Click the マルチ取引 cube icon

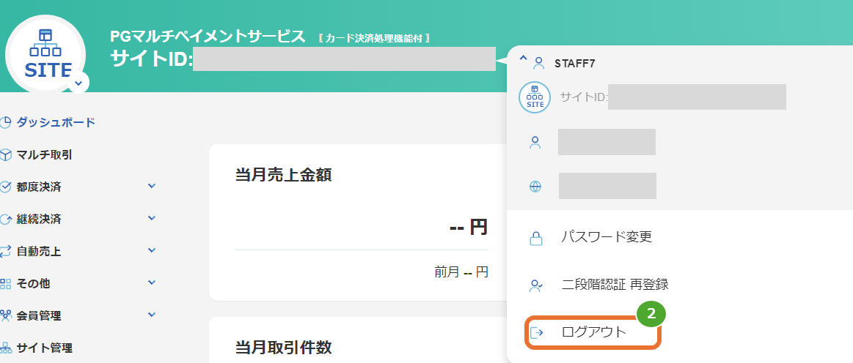point(6,155)
